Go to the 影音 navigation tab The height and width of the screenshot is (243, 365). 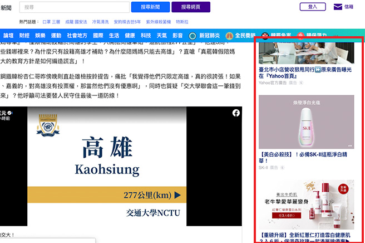click(177, 35)
